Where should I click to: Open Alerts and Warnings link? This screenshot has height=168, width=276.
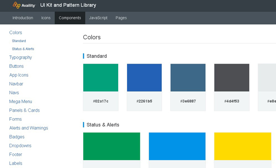click(29, 128)
